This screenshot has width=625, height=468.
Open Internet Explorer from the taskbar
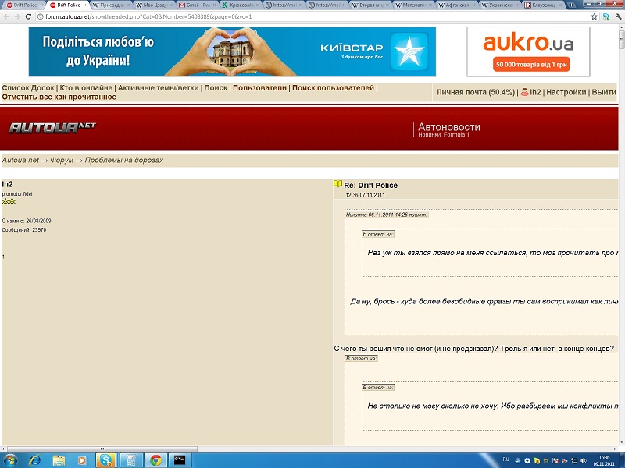coord(36,460)
